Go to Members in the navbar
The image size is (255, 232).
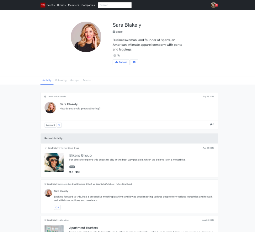[73, 5]
